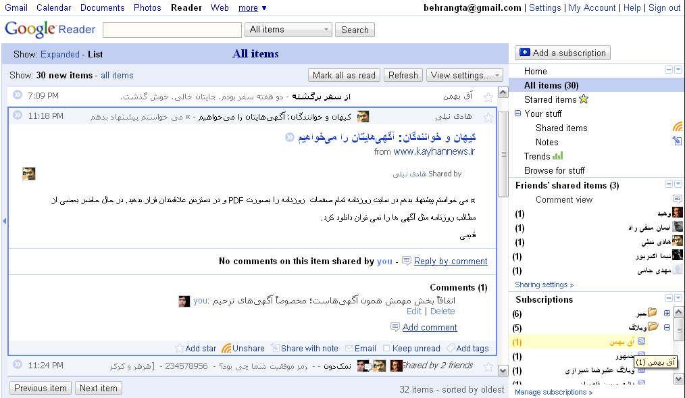Expand the خبر folder with the plus button
The height and width of the screenshot is (398, 685).
click(666, 312)
